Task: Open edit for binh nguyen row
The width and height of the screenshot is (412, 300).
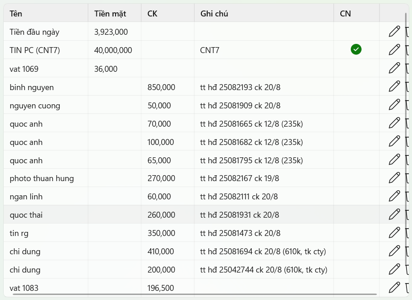Action: pyautogui.click(x=394, y=86)
